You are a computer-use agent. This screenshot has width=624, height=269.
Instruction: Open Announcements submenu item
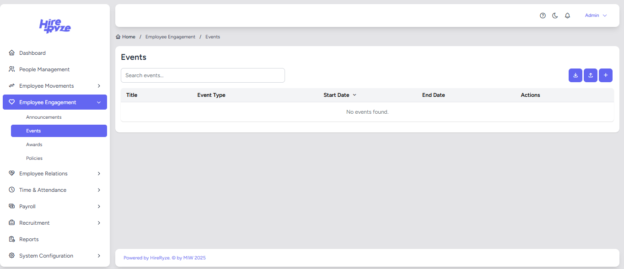[44, 117]
